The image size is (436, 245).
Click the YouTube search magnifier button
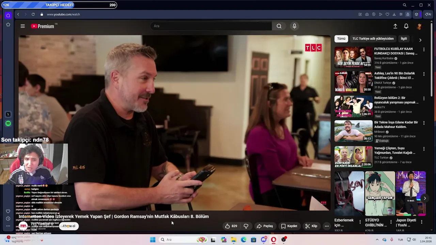(279, 26)
